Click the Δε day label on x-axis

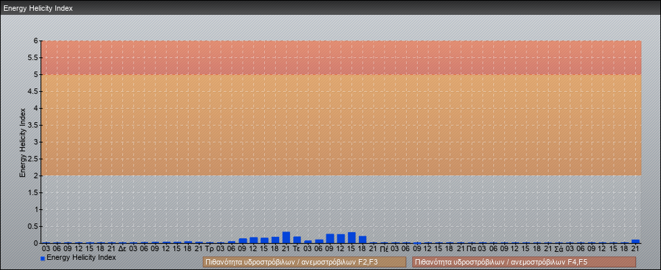pos(122,248)
